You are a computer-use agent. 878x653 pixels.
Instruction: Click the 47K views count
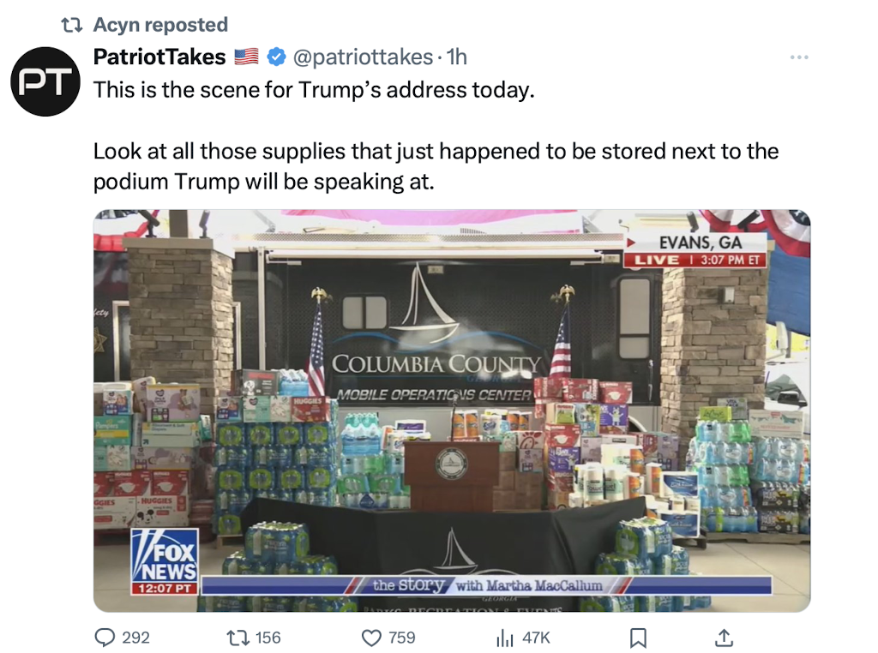(x=536, y=638)
